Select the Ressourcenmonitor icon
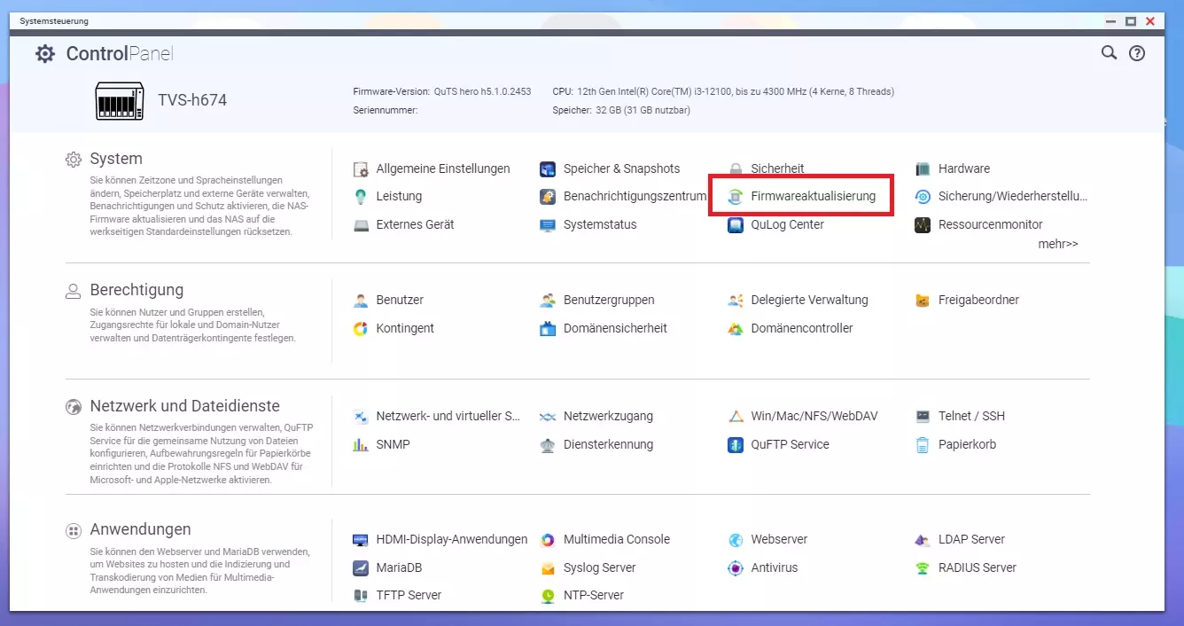Screen dimensions: 1184x626 [x=923, y=225]
